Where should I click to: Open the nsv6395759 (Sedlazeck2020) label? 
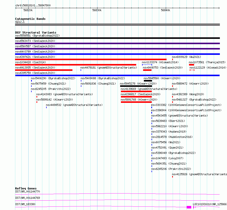coord(35,73)
